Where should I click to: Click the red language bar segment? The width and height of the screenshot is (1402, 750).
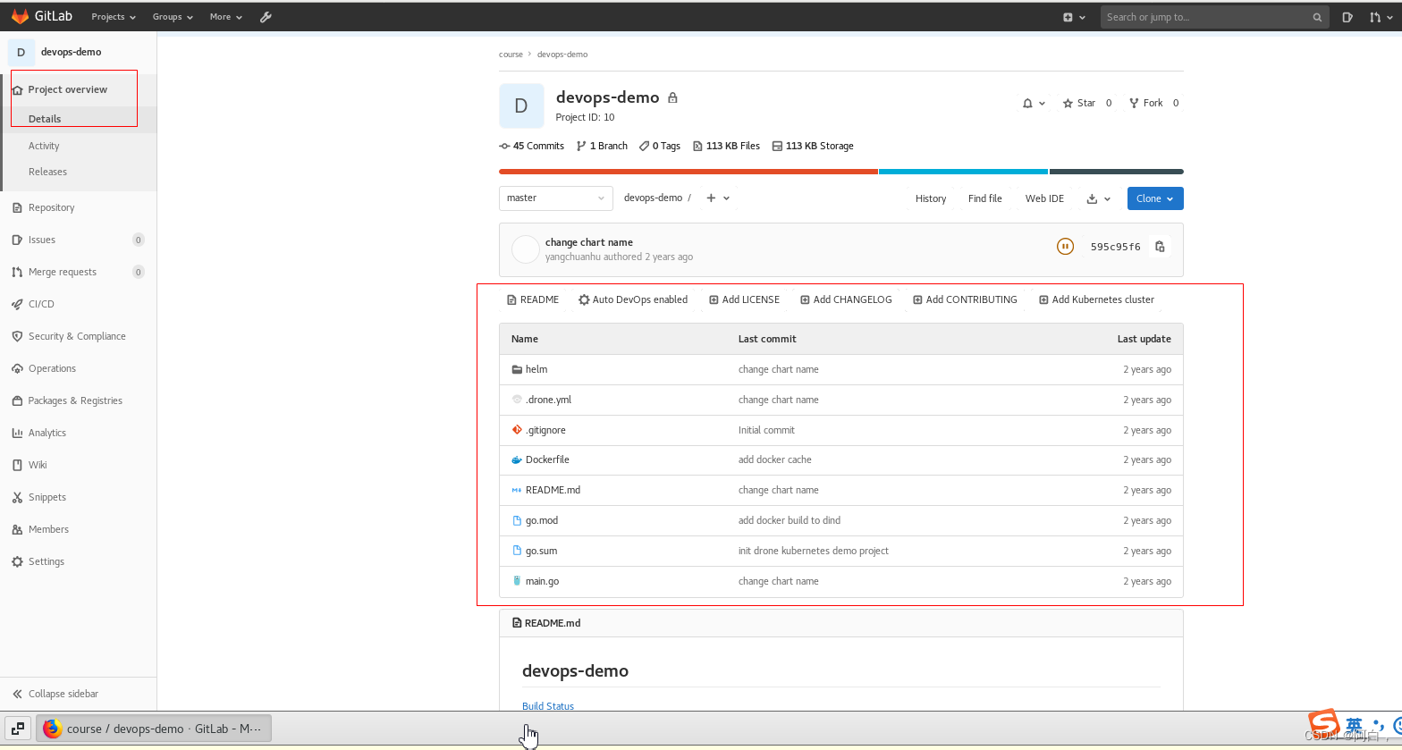[x=688, y=172]
